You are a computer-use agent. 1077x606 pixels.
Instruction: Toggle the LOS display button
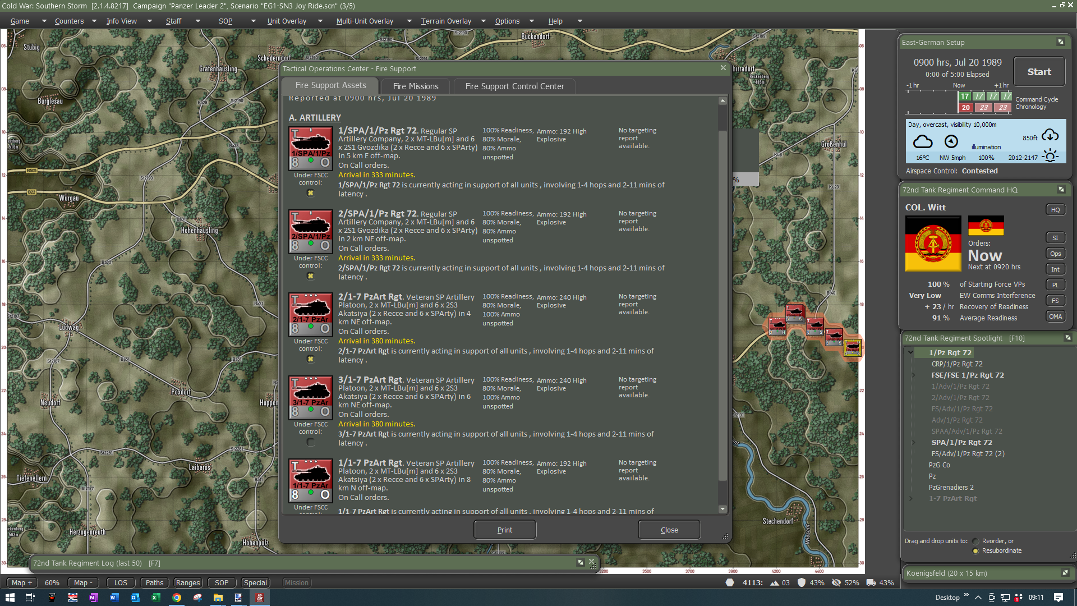coord(121,582)
